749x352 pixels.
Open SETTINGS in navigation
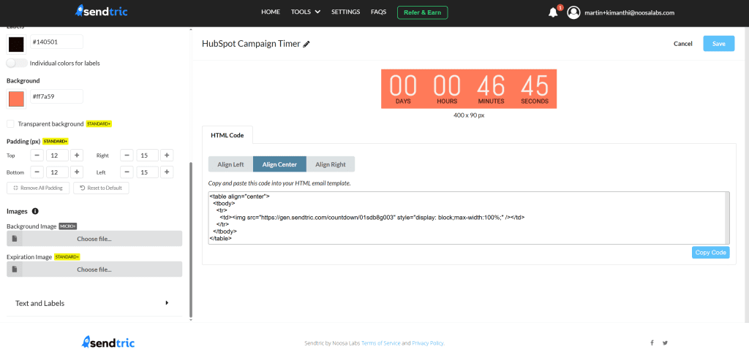pos(346,12)
